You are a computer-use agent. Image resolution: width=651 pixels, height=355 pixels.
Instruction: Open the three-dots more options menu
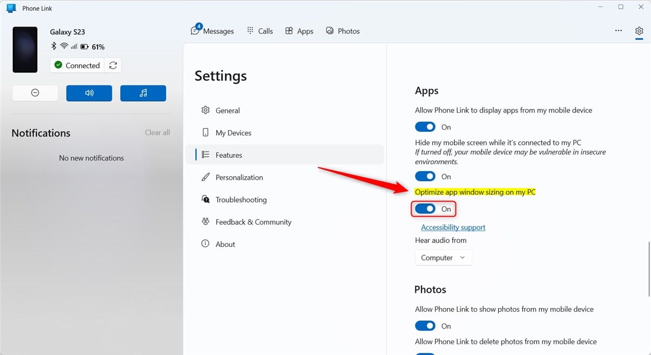pyautogui.click(x=619, y=31)
